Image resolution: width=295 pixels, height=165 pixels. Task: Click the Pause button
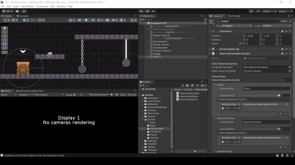tap(147, 11)
